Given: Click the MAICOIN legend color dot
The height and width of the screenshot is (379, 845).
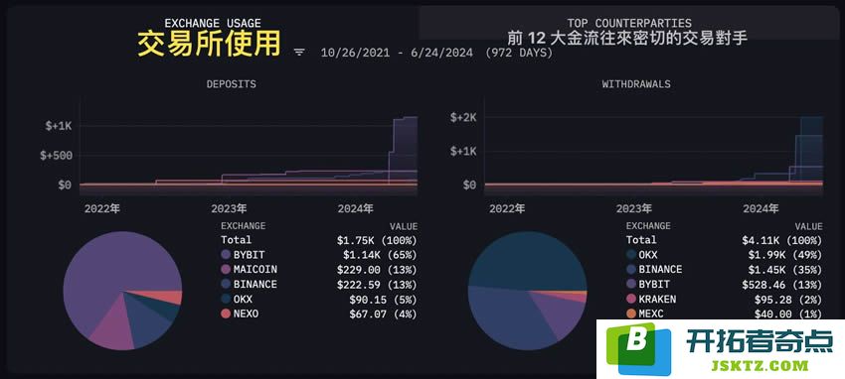Looking at the screenshot, I should (x=226, y=269).
